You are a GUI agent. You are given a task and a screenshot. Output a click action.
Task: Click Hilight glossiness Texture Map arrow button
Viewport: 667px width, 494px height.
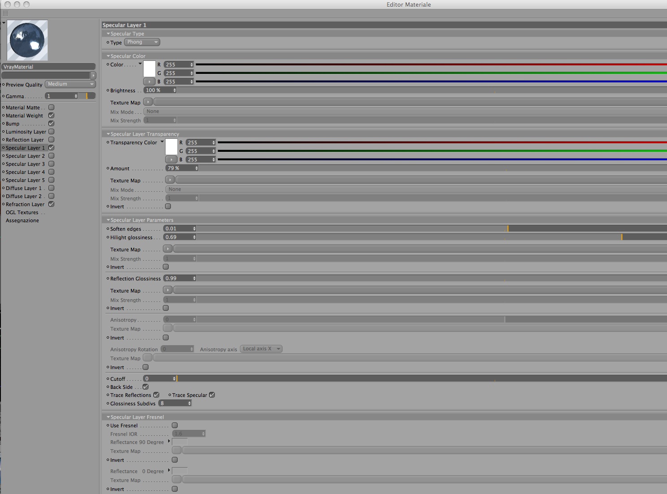pos(168,249)
